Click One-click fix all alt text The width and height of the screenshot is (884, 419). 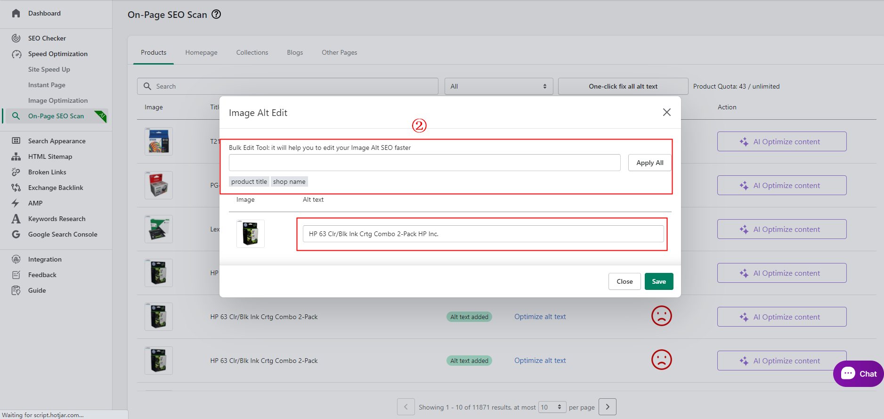pyautogui.click(x=623, y=86)
